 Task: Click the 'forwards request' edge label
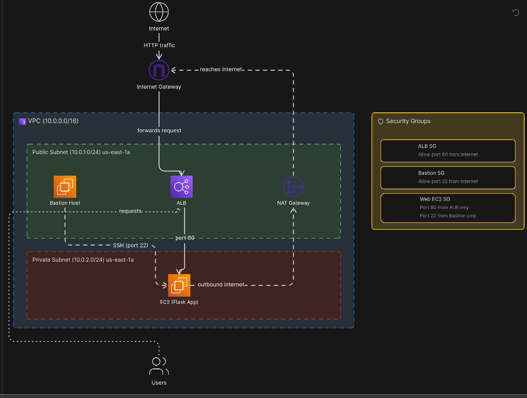point(159,130)
